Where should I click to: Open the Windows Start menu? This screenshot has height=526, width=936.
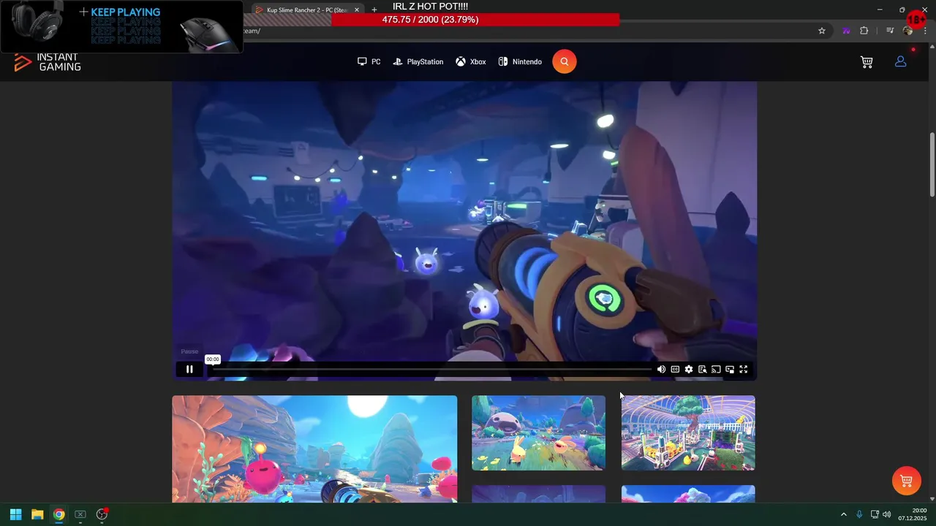tap(15, 514)
